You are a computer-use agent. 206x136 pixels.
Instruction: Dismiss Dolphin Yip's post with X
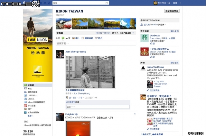coord(135,114)
